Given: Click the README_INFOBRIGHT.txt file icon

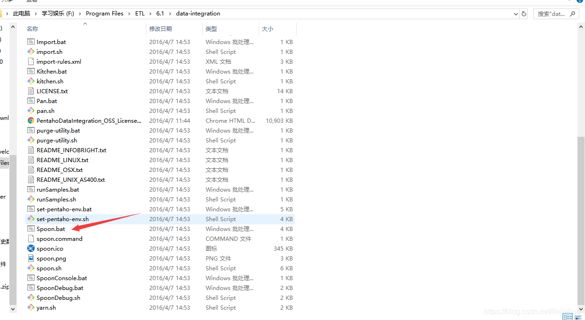Looking at the screenshot, I should 31,150.
